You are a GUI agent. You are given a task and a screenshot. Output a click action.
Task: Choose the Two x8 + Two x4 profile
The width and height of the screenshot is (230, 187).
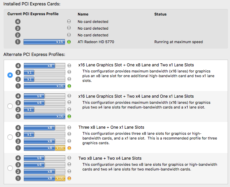pos(10,168)
